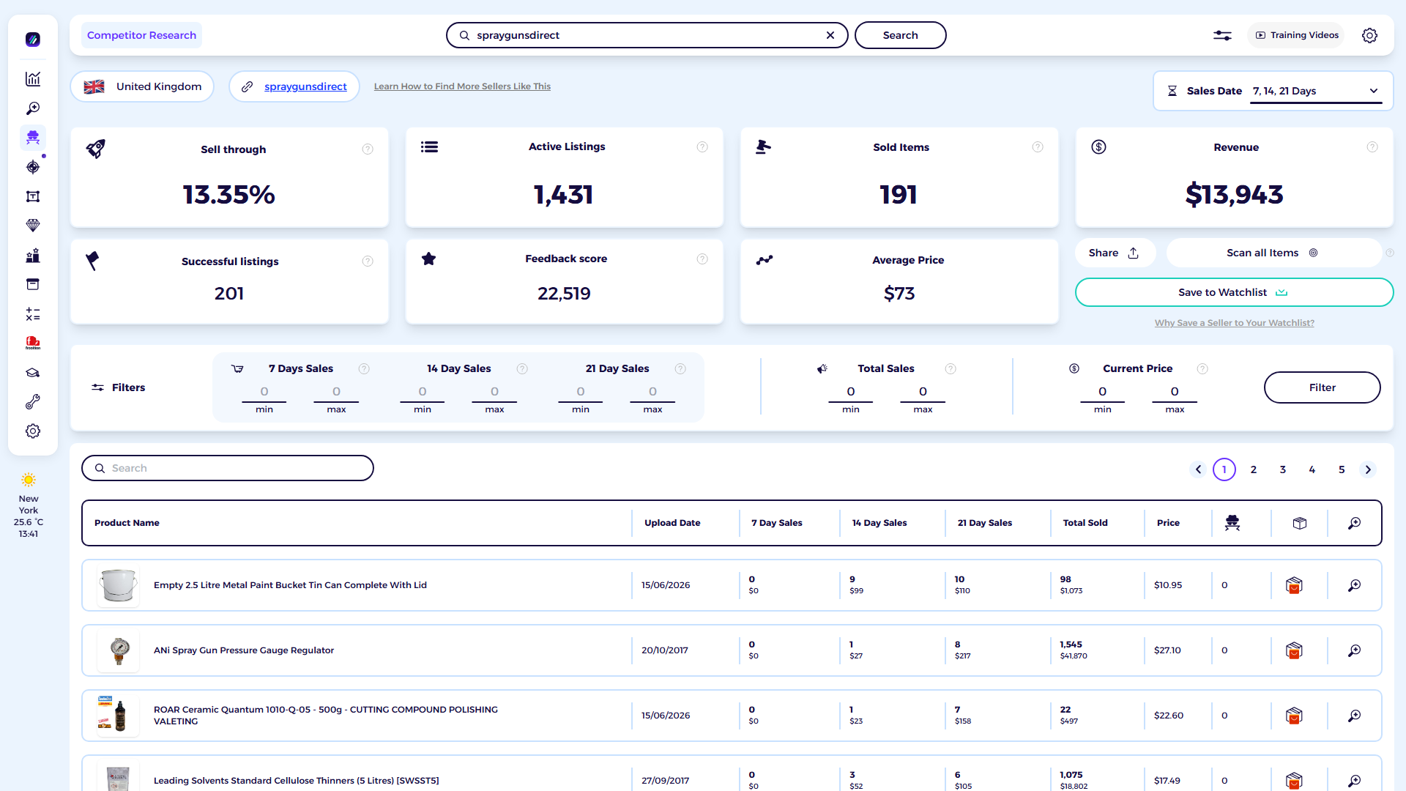Save seller to Watchlist
The width and height of the screenshot is (1406, 791).
click(x=1234, y=292)
